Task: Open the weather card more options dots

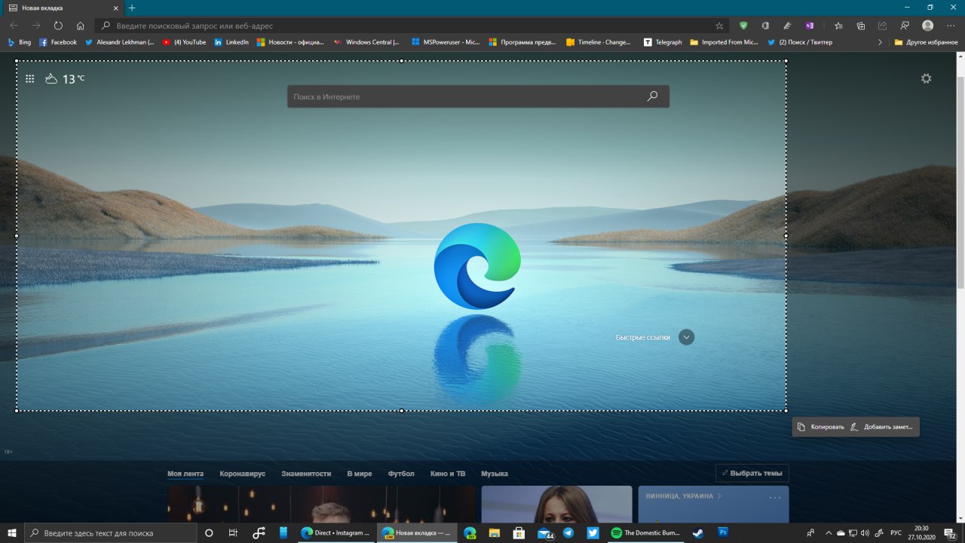Action: [x=775, y=497]
